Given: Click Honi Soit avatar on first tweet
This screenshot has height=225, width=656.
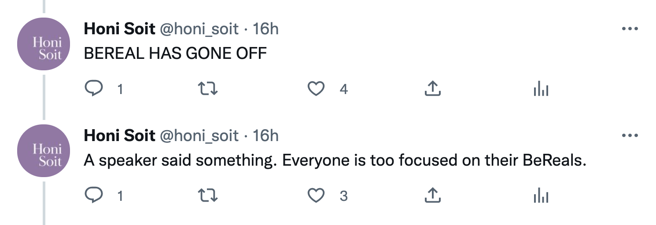Looking at the screenshot, I should coord(44,44).
